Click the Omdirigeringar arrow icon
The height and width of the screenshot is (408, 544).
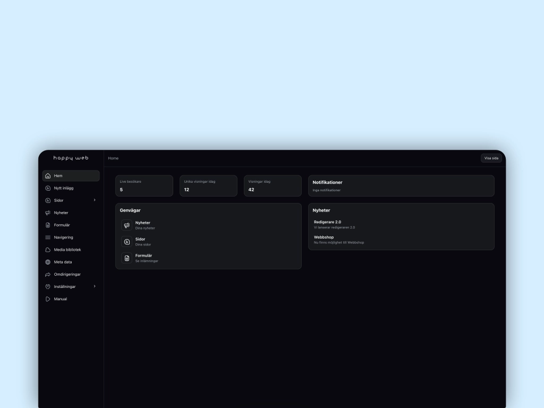point(48,275)
